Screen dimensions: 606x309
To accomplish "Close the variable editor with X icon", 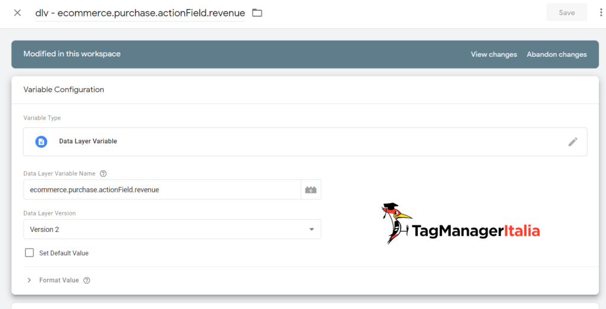I will point(17,13).
